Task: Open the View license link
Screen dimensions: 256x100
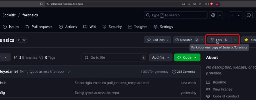Action: pyautogui.click(x=219, y=89)
